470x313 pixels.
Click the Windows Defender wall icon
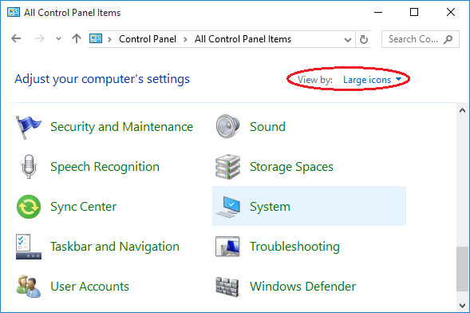(227, 287)
